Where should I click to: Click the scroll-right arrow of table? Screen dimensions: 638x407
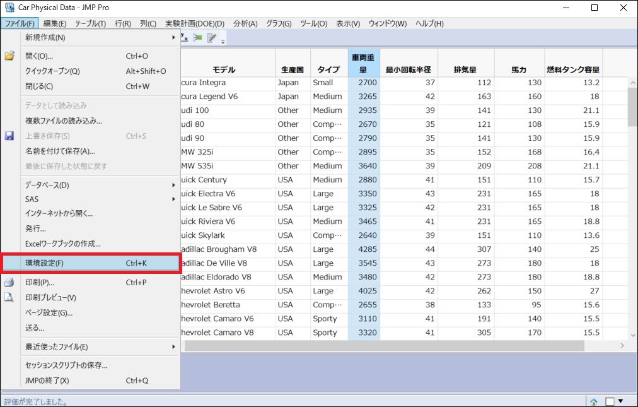[622, 346]
